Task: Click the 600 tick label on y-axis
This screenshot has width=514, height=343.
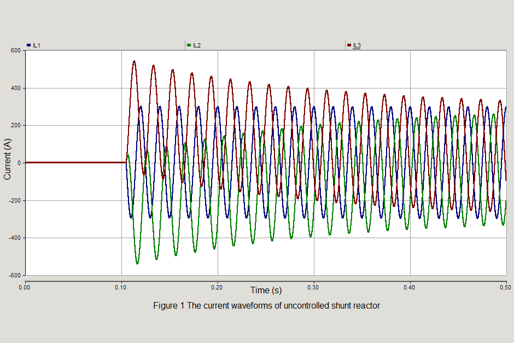Action: pos(15,51)
